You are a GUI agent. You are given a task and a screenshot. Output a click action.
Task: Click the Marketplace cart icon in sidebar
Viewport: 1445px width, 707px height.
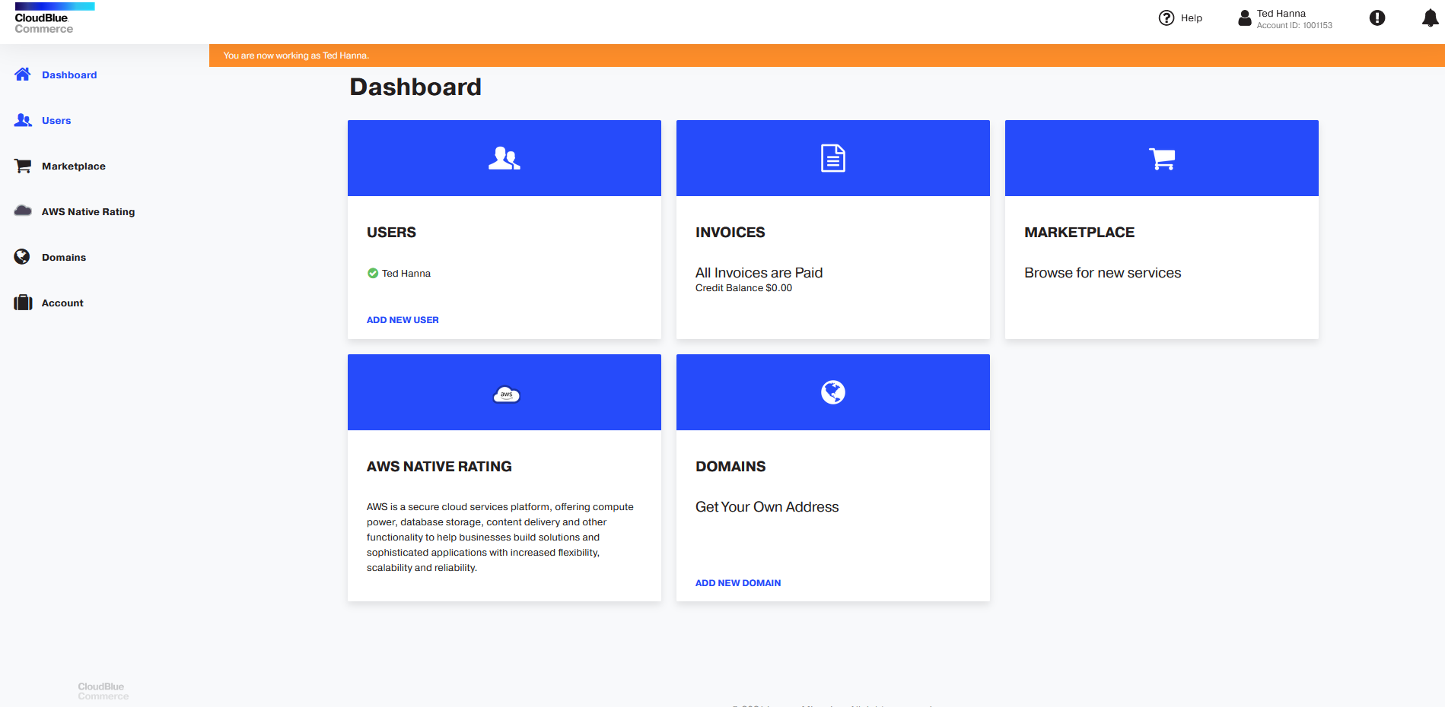(23, 166)
